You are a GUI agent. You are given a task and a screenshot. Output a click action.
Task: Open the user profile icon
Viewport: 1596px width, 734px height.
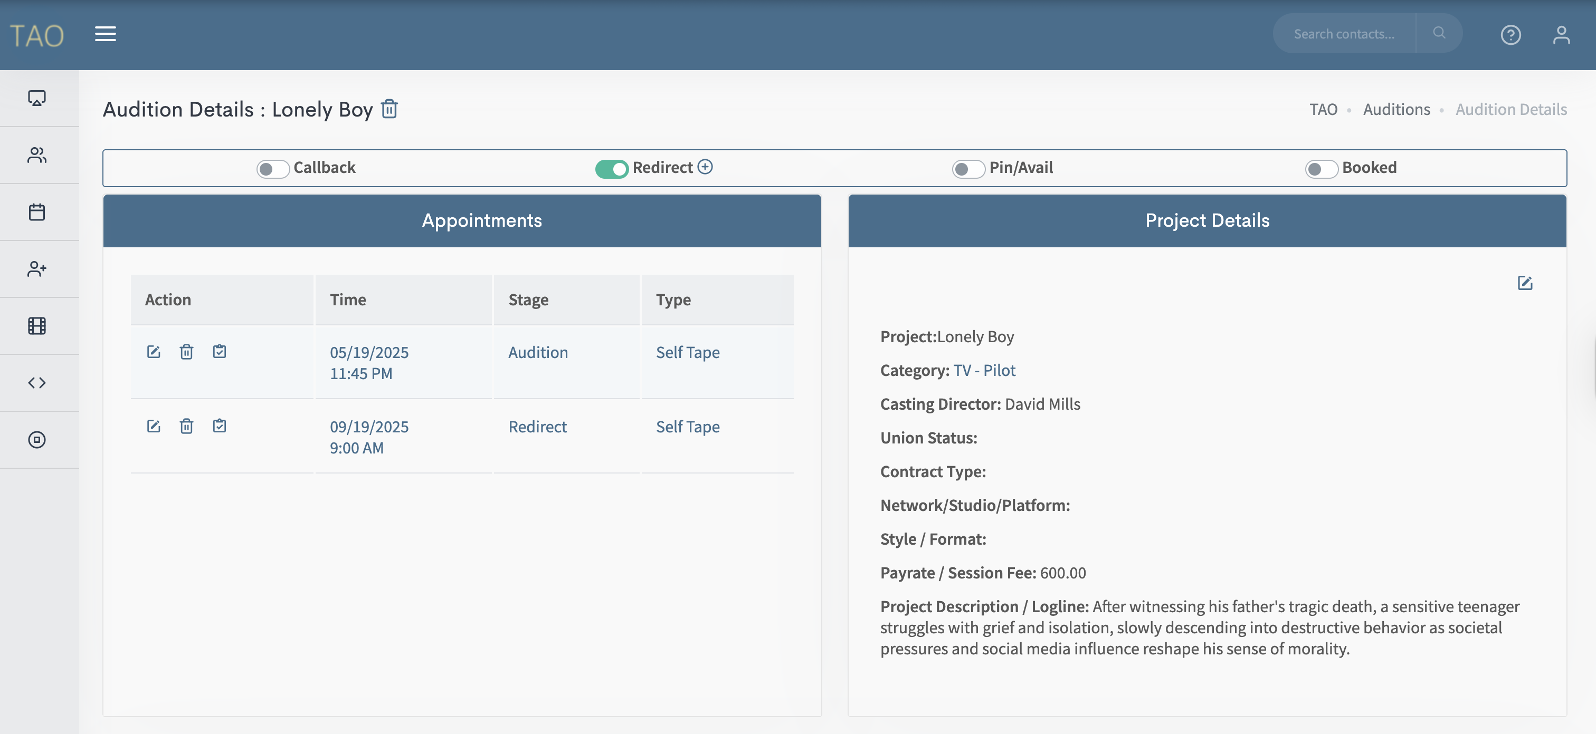(x=1561, y=35)
